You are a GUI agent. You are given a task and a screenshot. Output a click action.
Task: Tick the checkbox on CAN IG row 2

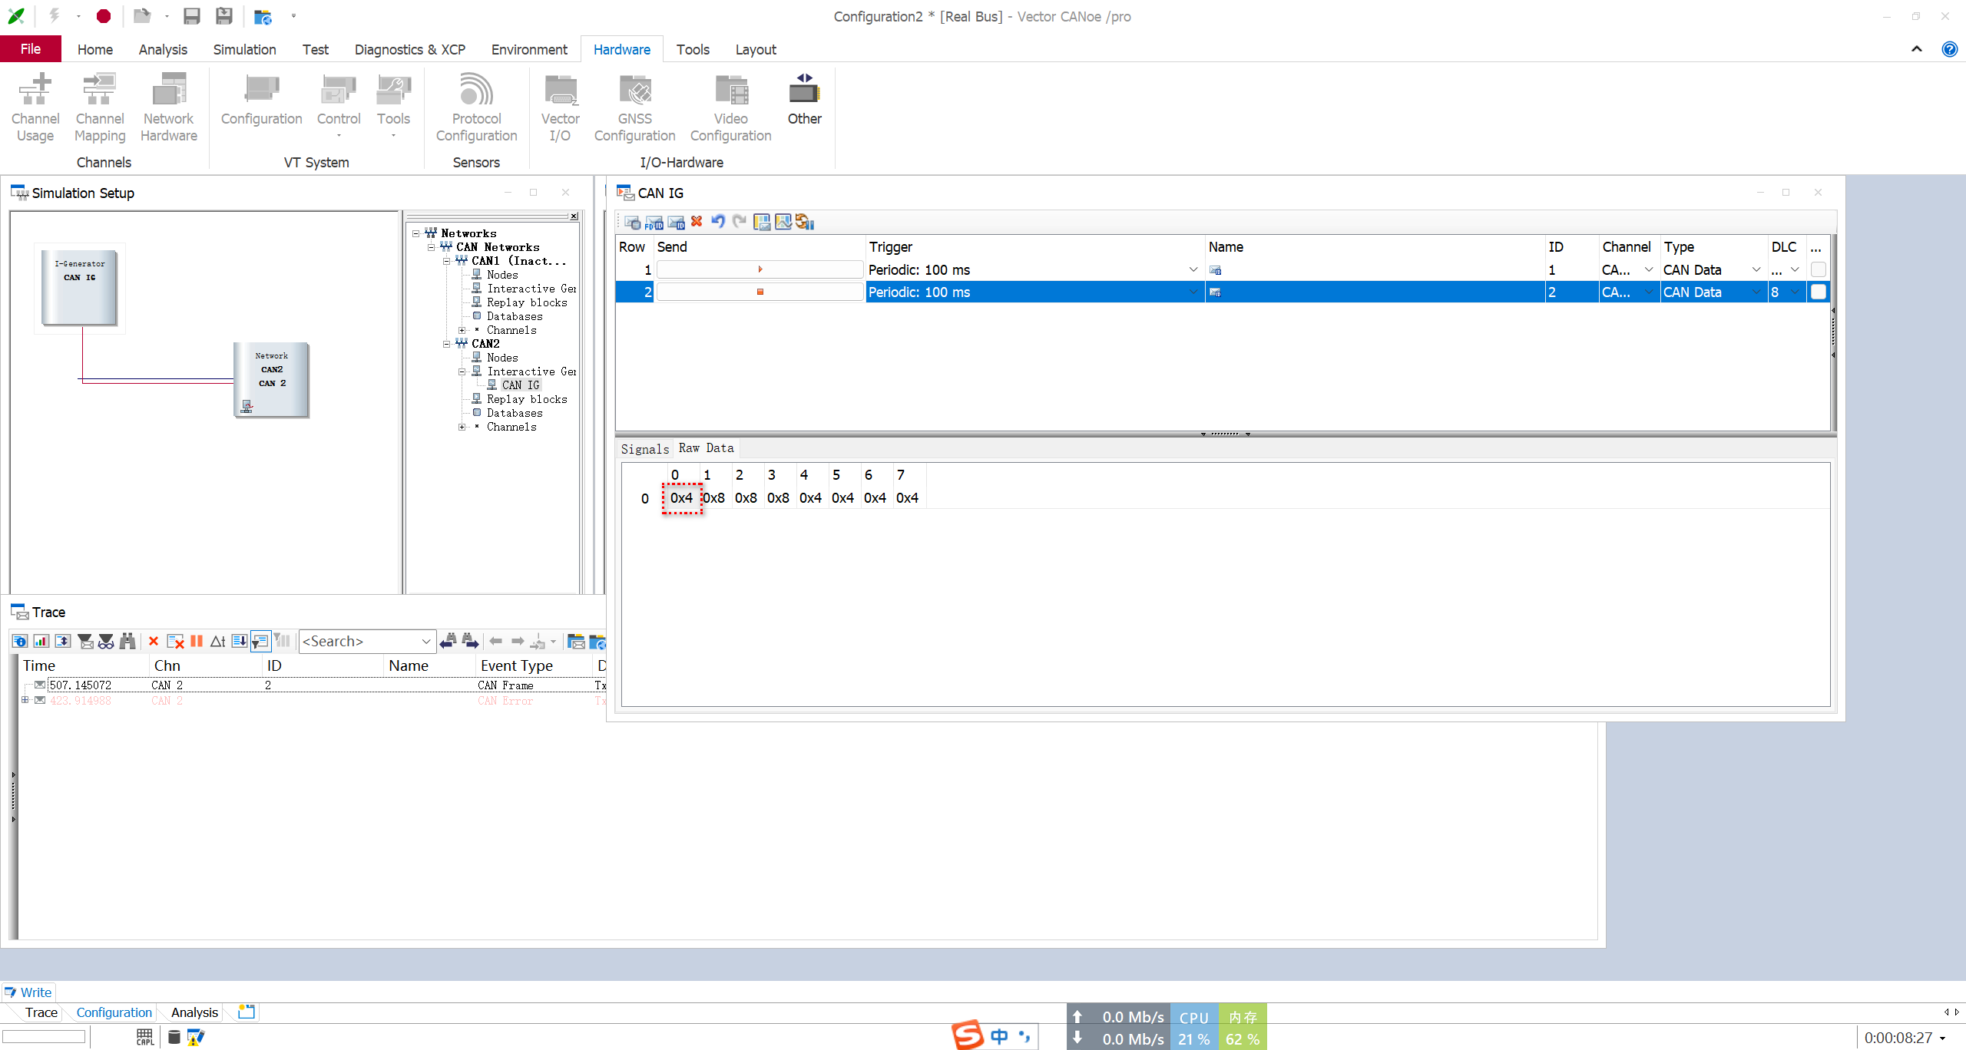pyautogui.click(x=1818, y=292)
